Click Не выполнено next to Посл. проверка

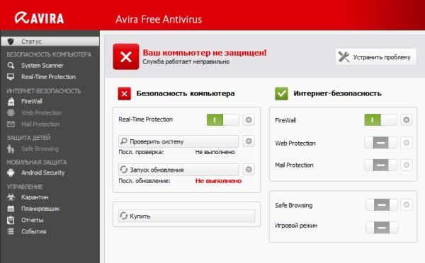(x=215, y=152)
